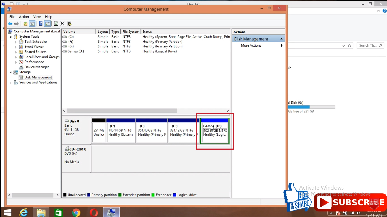The width and height of the screenshot is (387, 217).
Task: Select the 351 MB Unallocated partition block
Action: pos(99,131)
